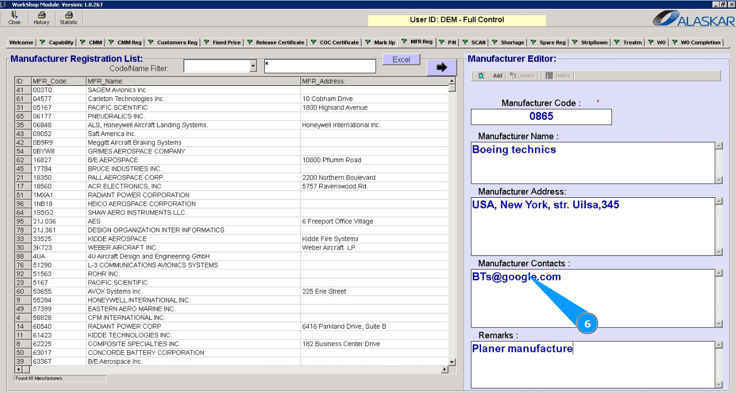Click the Remarks field with Planer manufacture

(593, 365)
